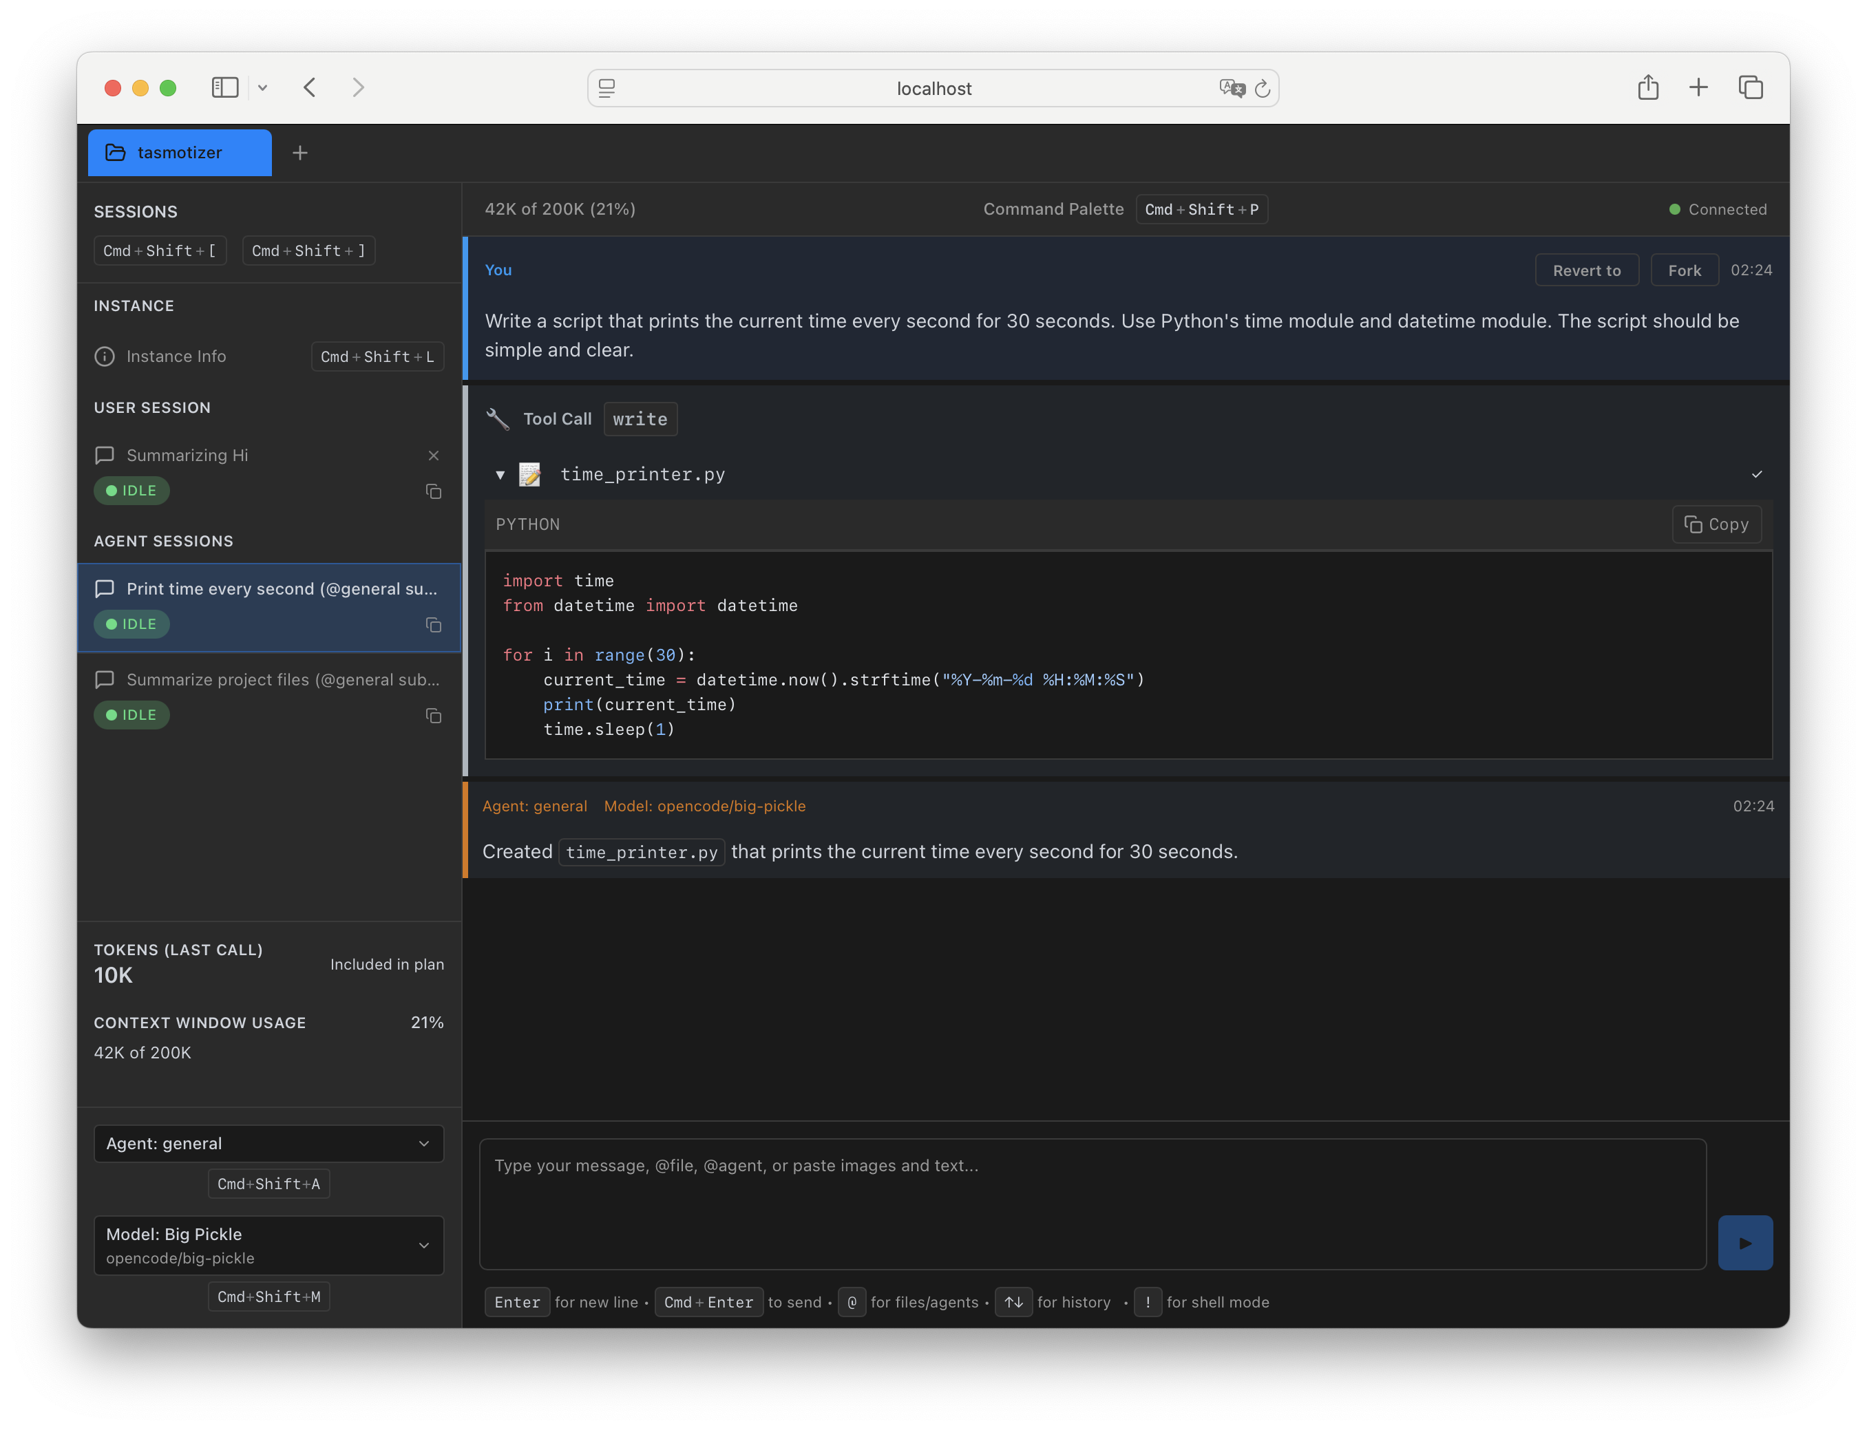Click copy icon on Summarize project files session

click(x=433, y=716)
